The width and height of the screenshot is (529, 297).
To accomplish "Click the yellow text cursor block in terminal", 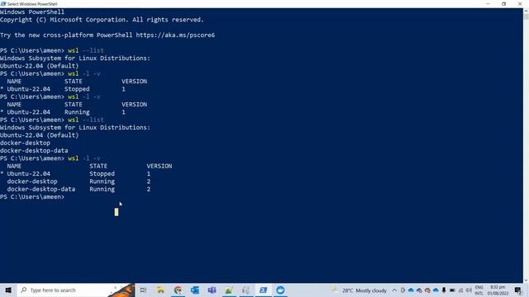I will [117, 212].
